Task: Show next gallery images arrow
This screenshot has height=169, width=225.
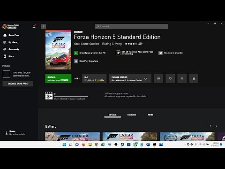Action: (x=216, y=126)
